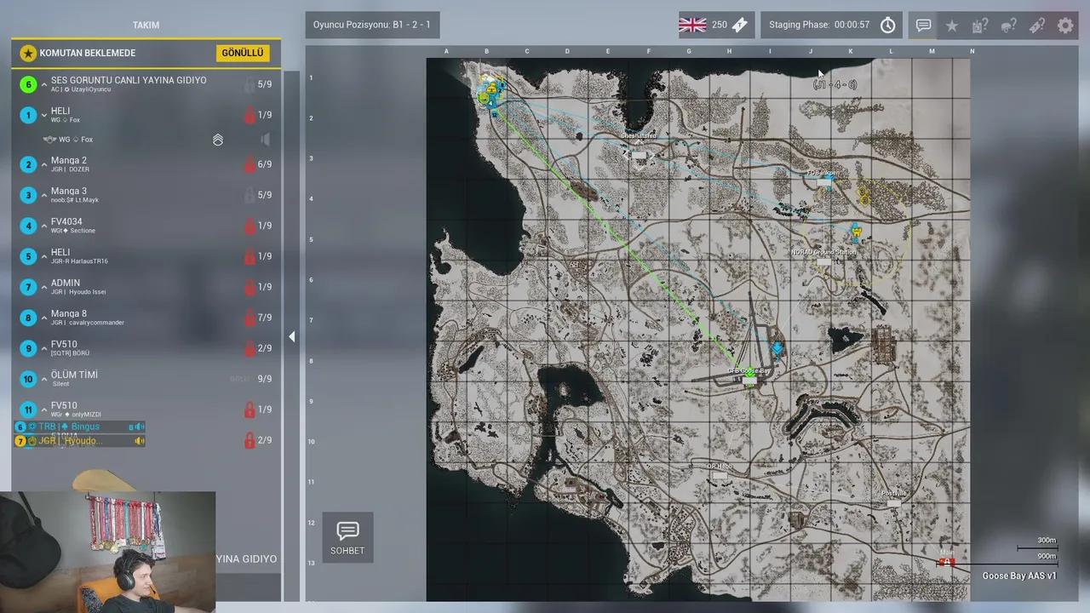Open the SOHBET chat button

coord(347,537)
